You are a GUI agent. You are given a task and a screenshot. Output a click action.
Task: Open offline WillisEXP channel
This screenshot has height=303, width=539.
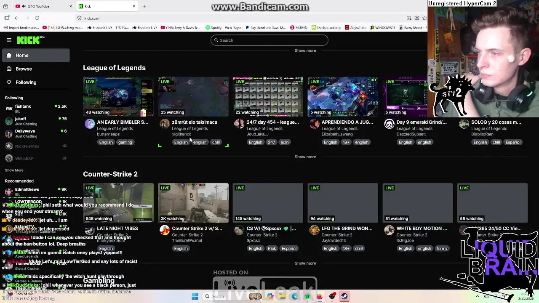36,158
